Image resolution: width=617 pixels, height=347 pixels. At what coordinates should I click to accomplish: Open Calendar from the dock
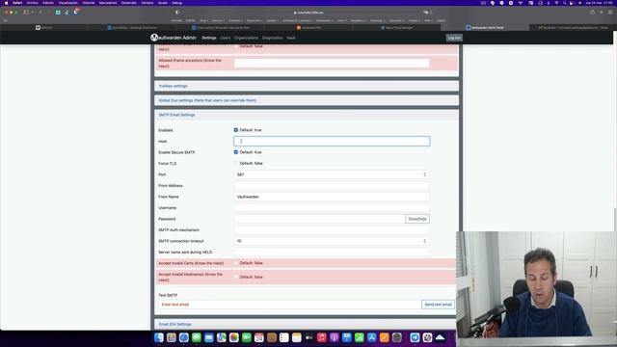259,337
